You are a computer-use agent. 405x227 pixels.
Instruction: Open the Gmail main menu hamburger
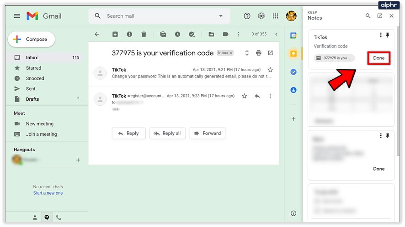(x=17, y=16)
